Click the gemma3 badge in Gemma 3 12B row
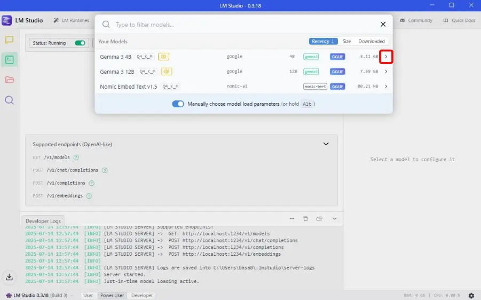 point(311,72)
